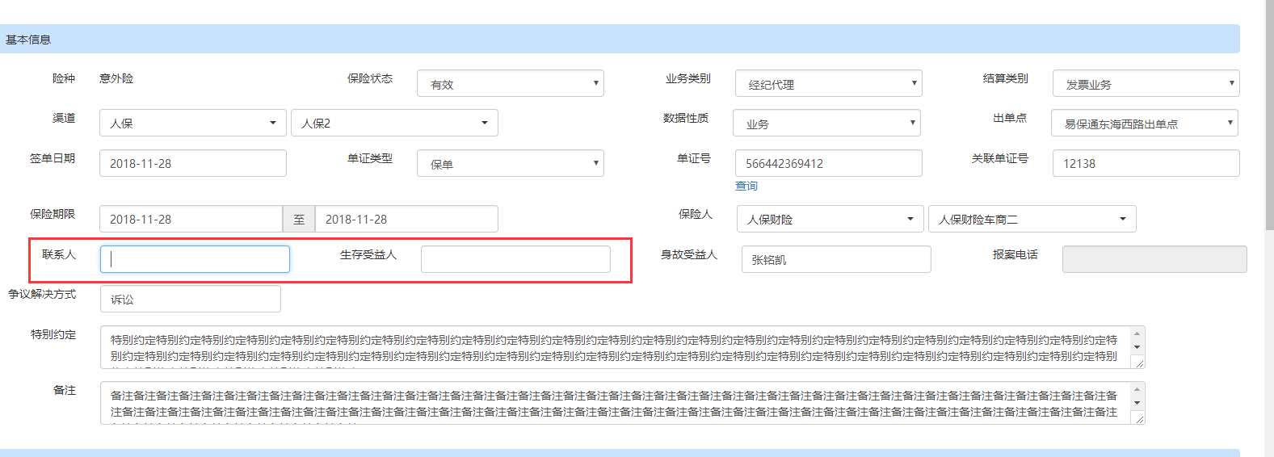1274x457 pixels.
Task: Click the 保险期限 start date field
Action: click(x=191, y=219)
